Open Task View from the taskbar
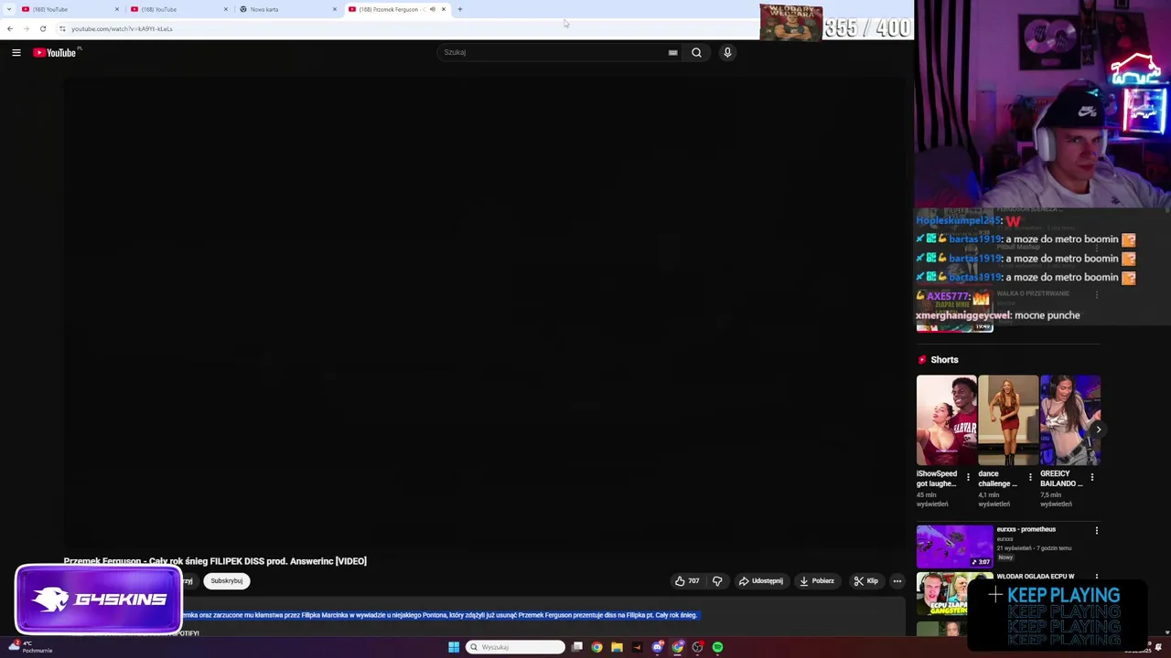This screenshot has height=658, width=1171. pos(577,647)
